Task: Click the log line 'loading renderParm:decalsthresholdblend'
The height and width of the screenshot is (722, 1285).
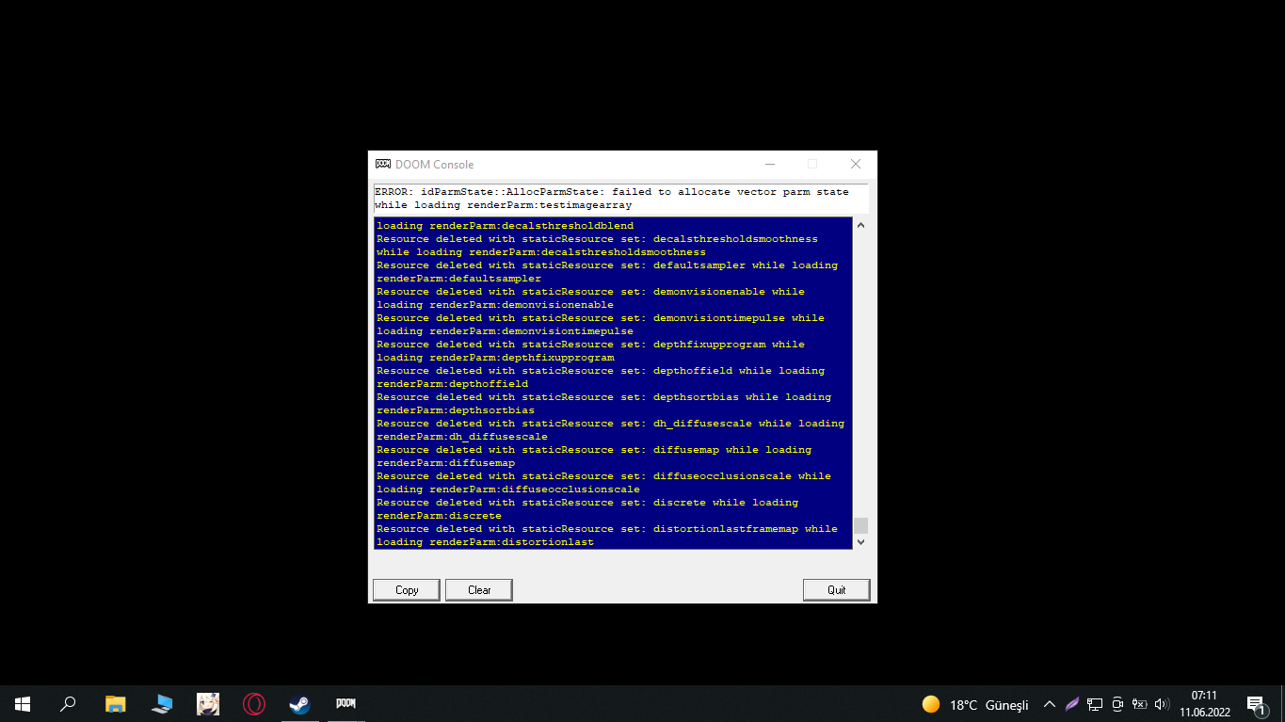Action: click(506, 226)
